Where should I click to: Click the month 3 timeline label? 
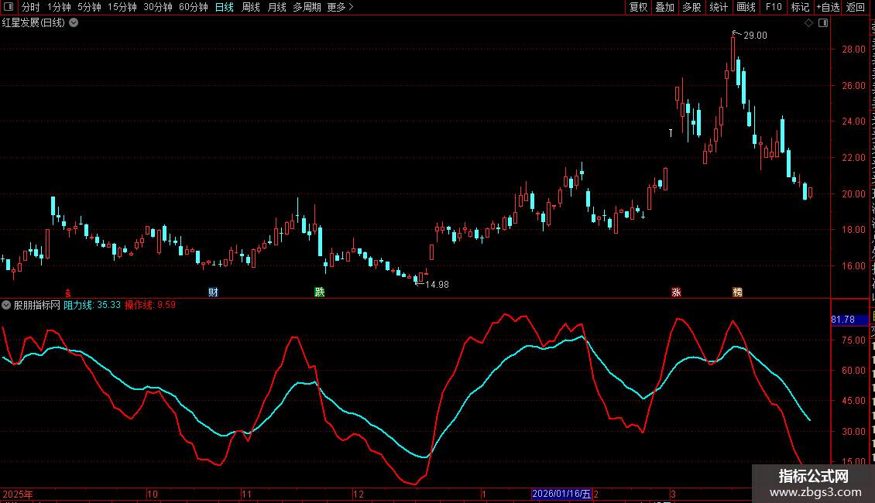point(674,494)
